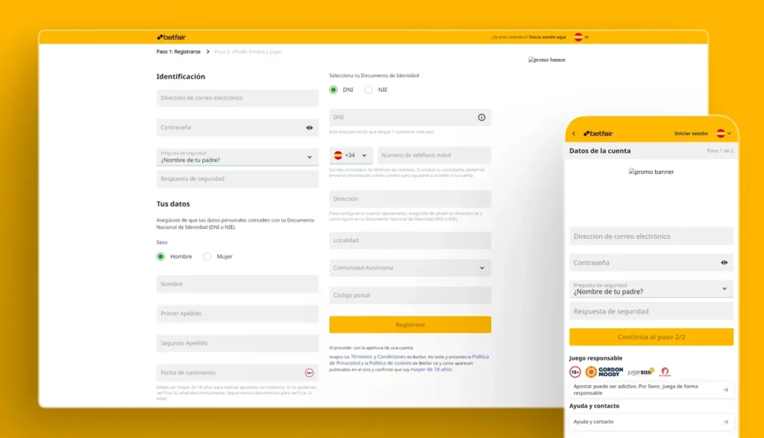Open mobile Pregunta de seguridad dropdown
This screenshot has width=764, height=438.
[651, 289]
